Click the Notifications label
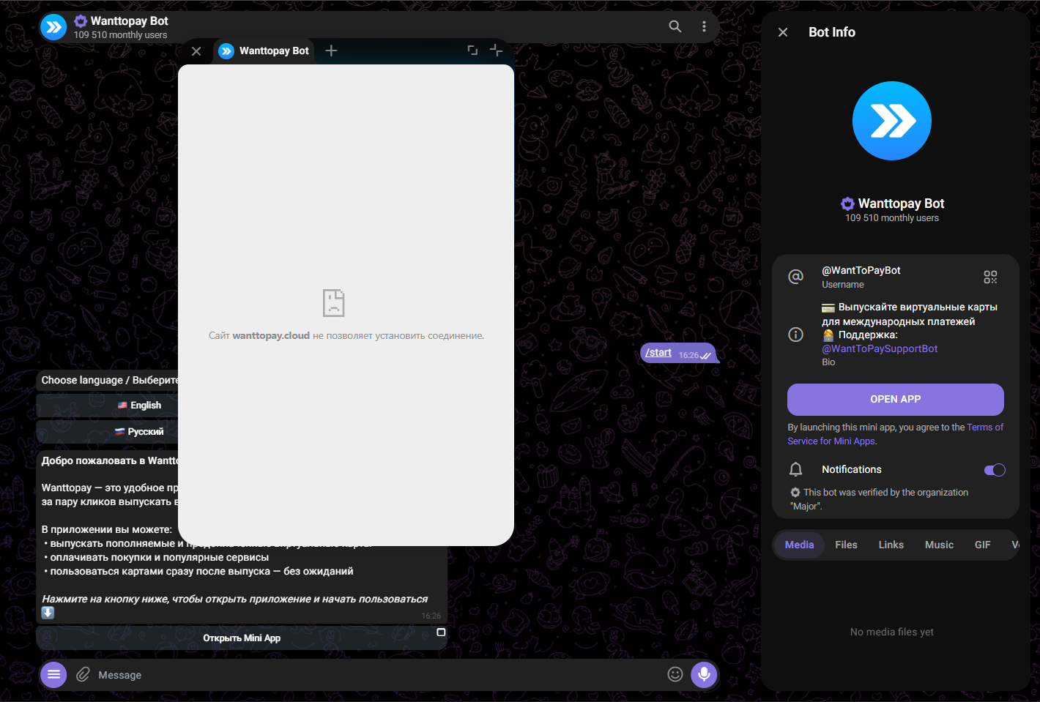1040x702 pixels. click(852, 470)
